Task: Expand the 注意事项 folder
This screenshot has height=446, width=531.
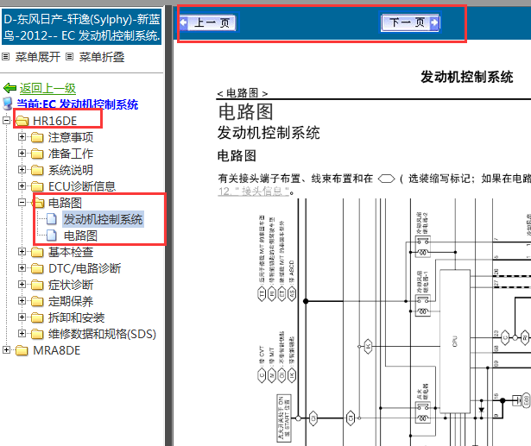Action: (22, 136)
